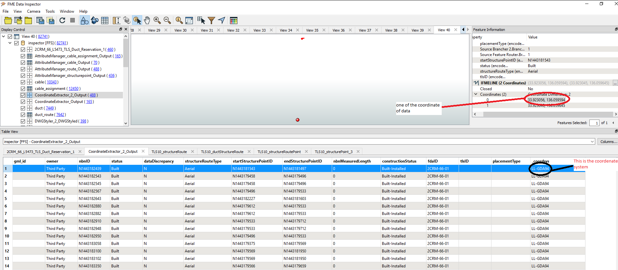Uncheck 2CRM_66_L5473_TLS_Duct_Reservation_1 layer checkbox
The width and height of the screenshot is (618, 270).
[23, 50]
